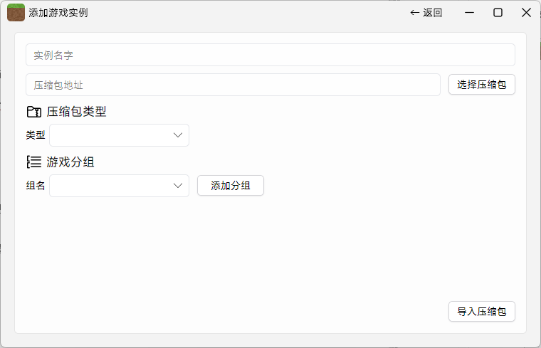The height and width of the screenshot is (348, 541).
Task: Click the Minecraft grass block app icon
Action: [16, 12]
